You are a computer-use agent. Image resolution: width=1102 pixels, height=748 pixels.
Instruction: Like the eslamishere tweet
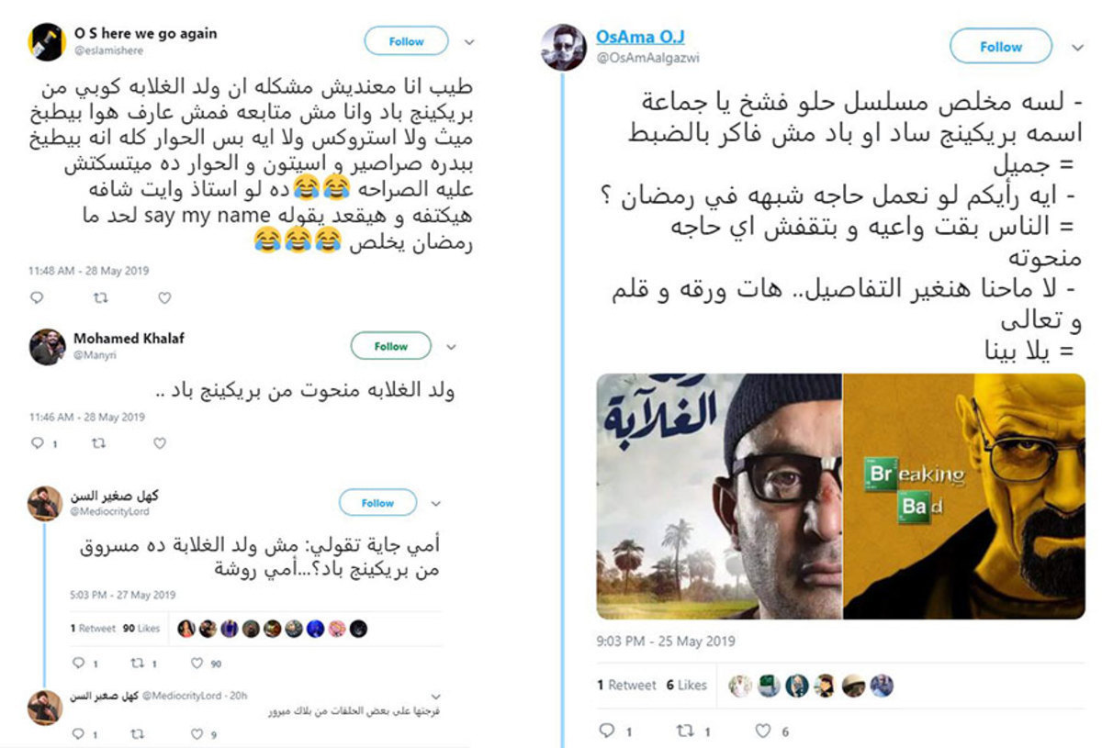coord(164,297)
